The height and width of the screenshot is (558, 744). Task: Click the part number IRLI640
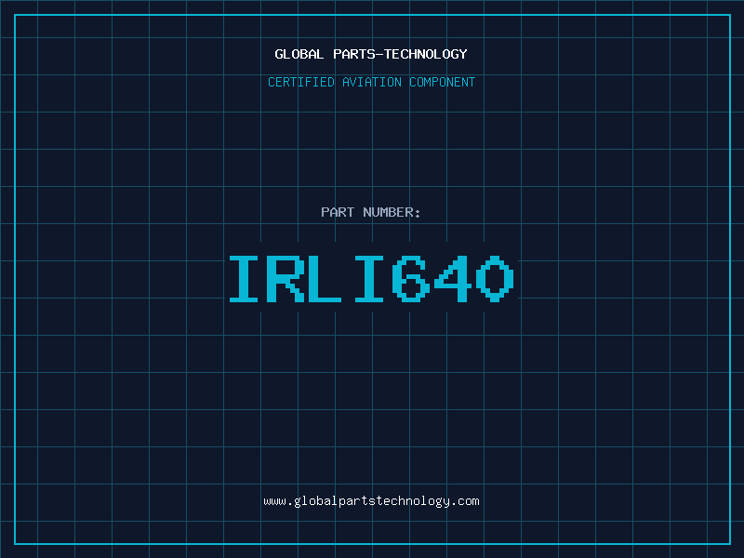tap(371, 278)
